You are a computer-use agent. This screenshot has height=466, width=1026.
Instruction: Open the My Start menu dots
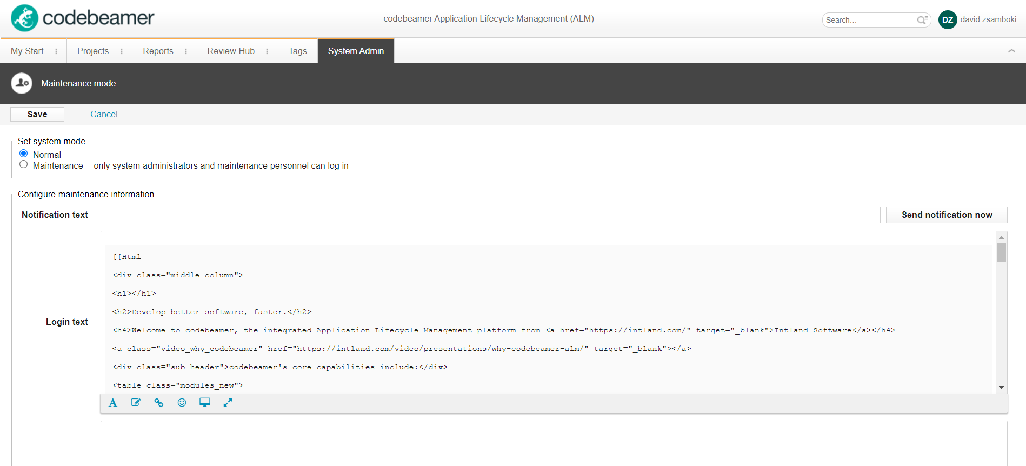56,51
